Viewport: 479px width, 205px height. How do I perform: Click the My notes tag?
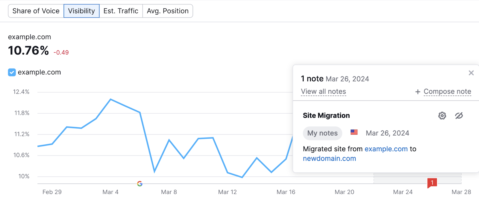point(322,133)
